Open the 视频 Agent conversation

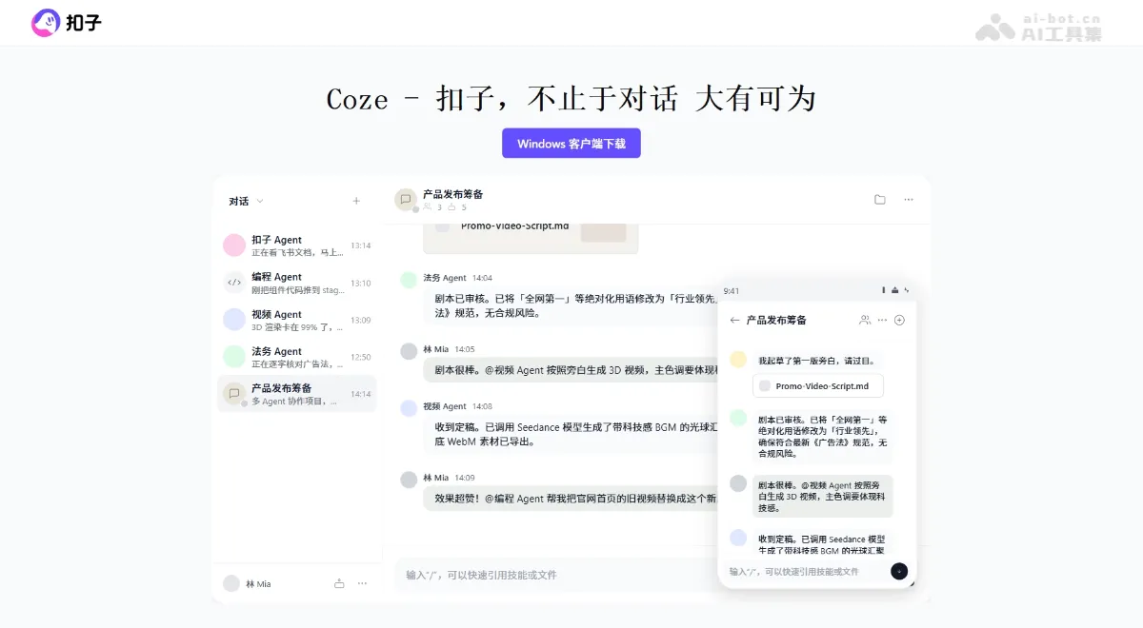(x=297, y=320)
